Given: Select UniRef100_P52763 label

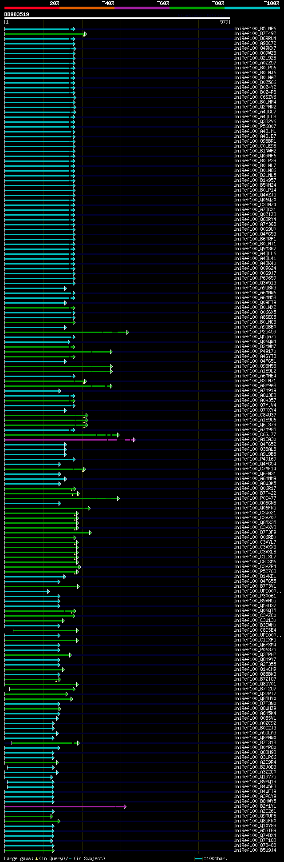Looking at the screenshot, I should [x=255, y=572].
